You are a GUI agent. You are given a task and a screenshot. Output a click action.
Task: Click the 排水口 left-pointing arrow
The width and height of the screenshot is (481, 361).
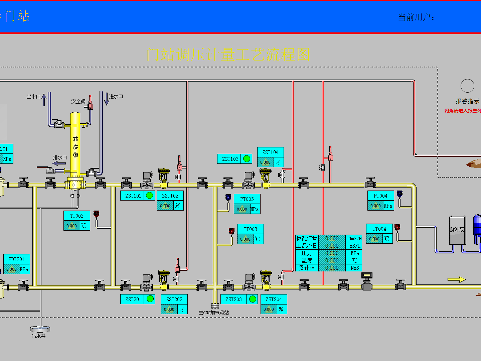pyautogui.click(x=59, y=163)
